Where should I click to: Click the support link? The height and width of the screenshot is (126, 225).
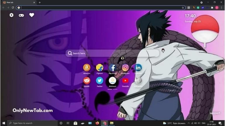215,113
